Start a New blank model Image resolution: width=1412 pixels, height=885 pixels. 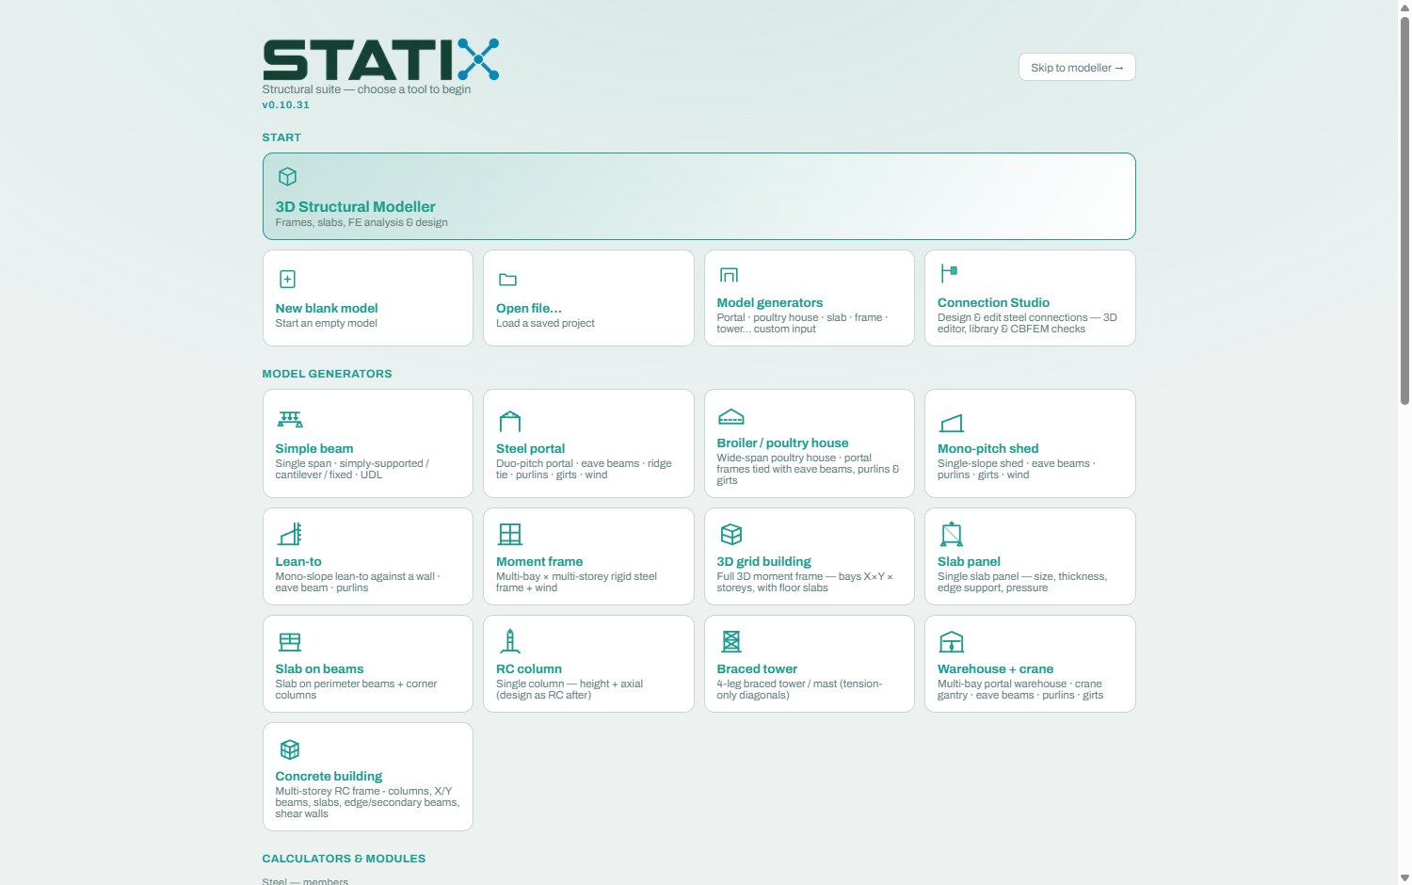[326, 308]
